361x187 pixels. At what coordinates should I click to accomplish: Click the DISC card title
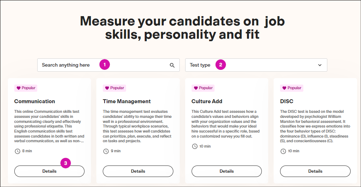tap(287, 101)
